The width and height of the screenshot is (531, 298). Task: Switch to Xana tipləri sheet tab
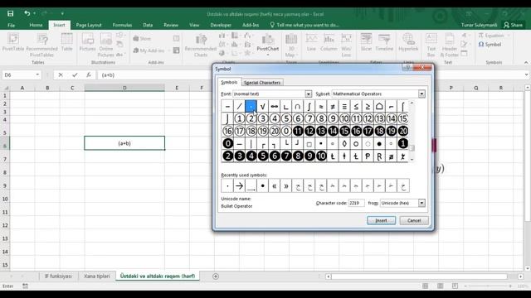click(x=97, y=276)
